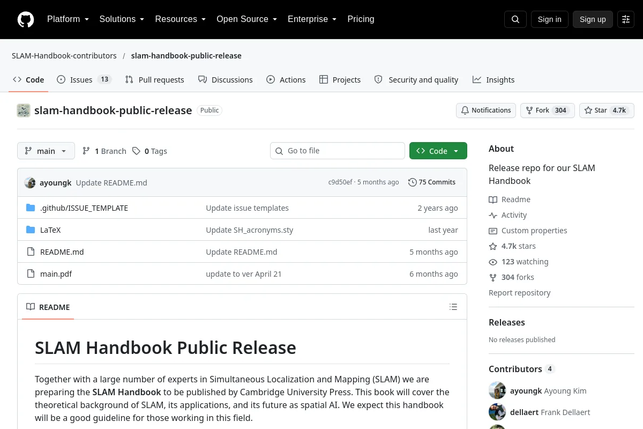Click the tag icon next to Tags
This screenshot has width=643, height=429.
pyautogui.click(x=137, y=151)
